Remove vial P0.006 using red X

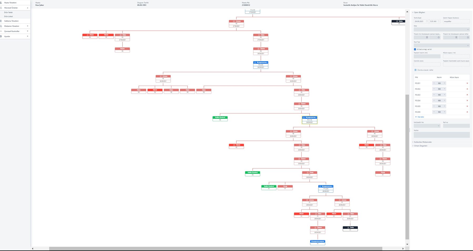(x=467, y=112)
